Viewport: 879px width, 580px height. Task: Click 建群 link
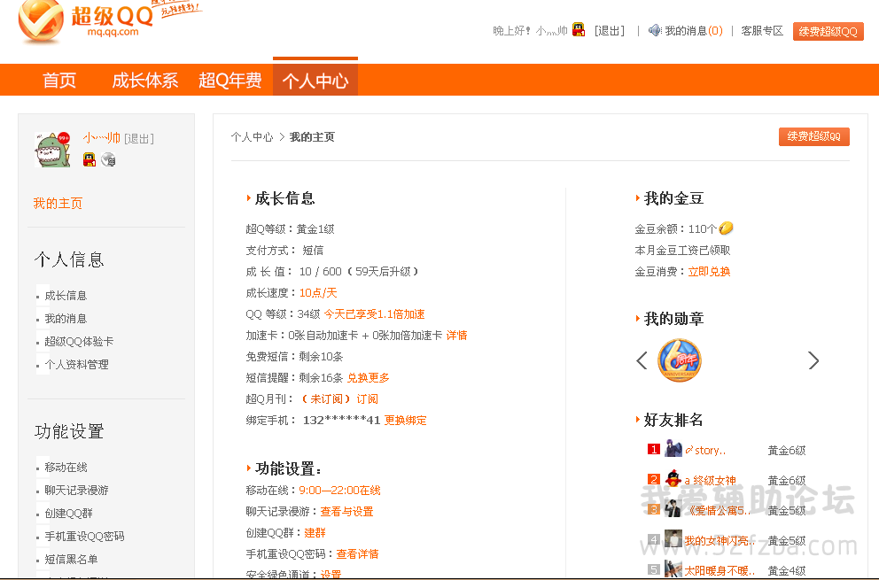pyautogui.click(x=315, y=533)
